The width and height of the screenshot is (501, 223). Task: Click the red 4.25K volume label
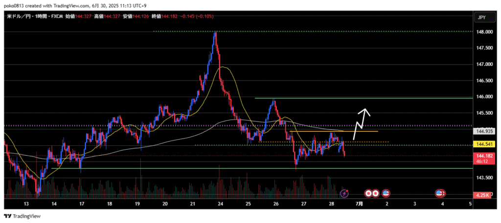click(x=485, y=196)
